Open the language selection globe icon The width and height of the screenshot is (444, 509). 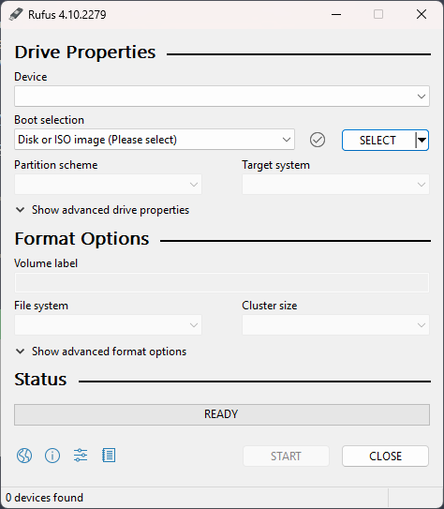click(x=24, y=456)
